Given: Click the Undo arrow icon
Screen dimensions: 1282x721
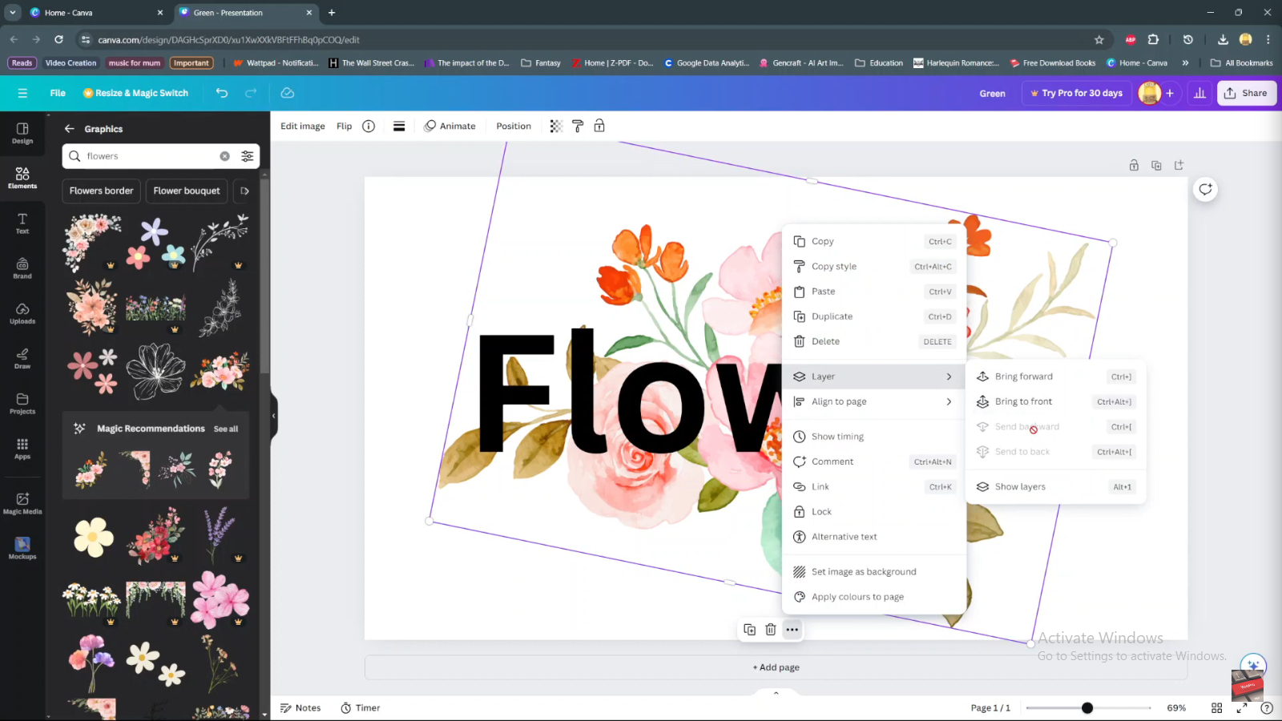Looking at the screenshot, I should tap(222, 93).
